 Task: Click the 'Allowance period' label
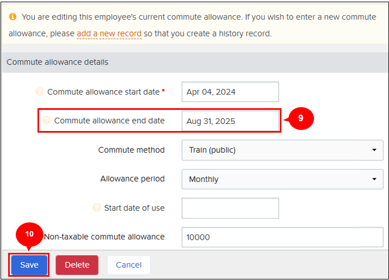[x=133, y=179]
